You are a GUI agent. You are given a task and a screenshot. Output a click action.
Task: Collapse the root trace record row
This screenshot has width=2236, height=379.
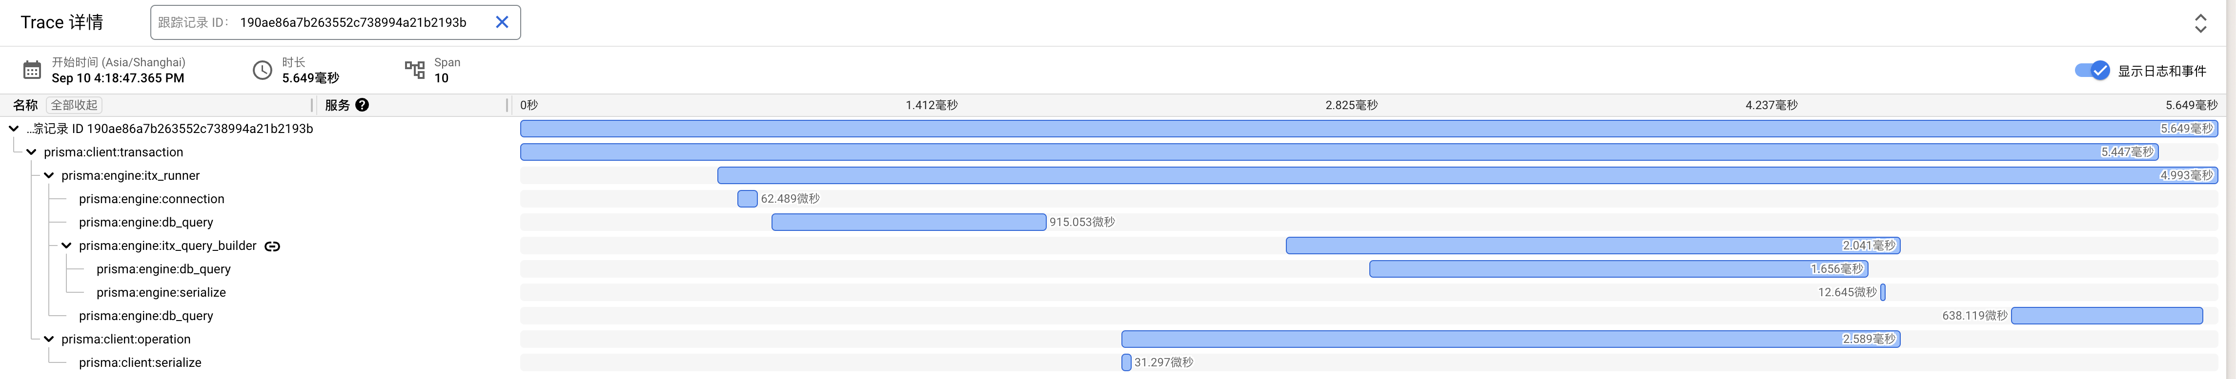tap(14, 128)
